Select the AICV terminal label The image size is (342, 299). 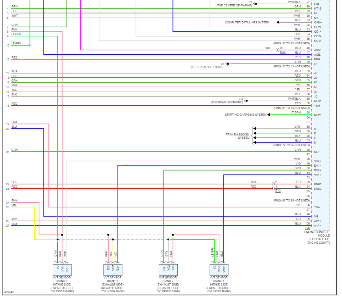pos(317,50)
